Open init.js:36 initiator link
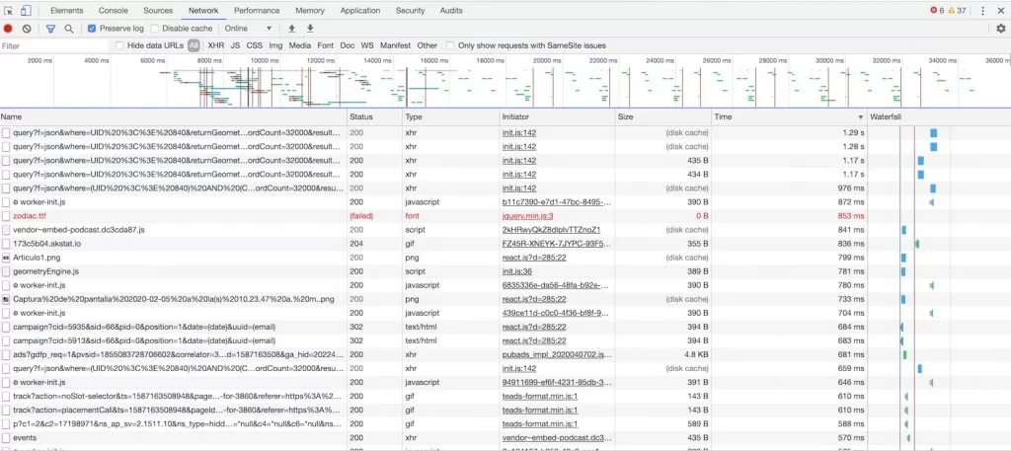1011x451 pixels. (517, 271)
